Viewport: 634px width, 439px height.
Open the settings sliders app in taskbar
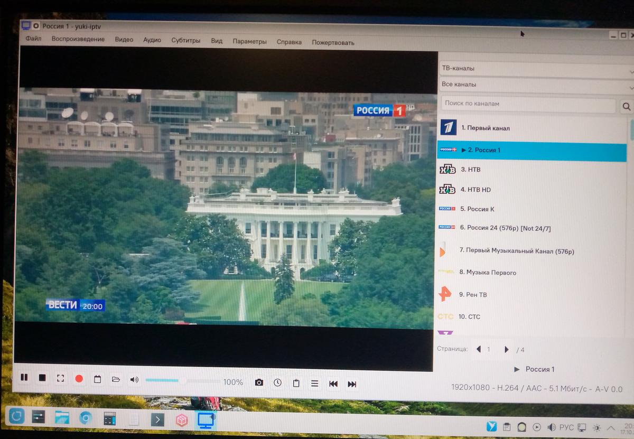[39, 417]
